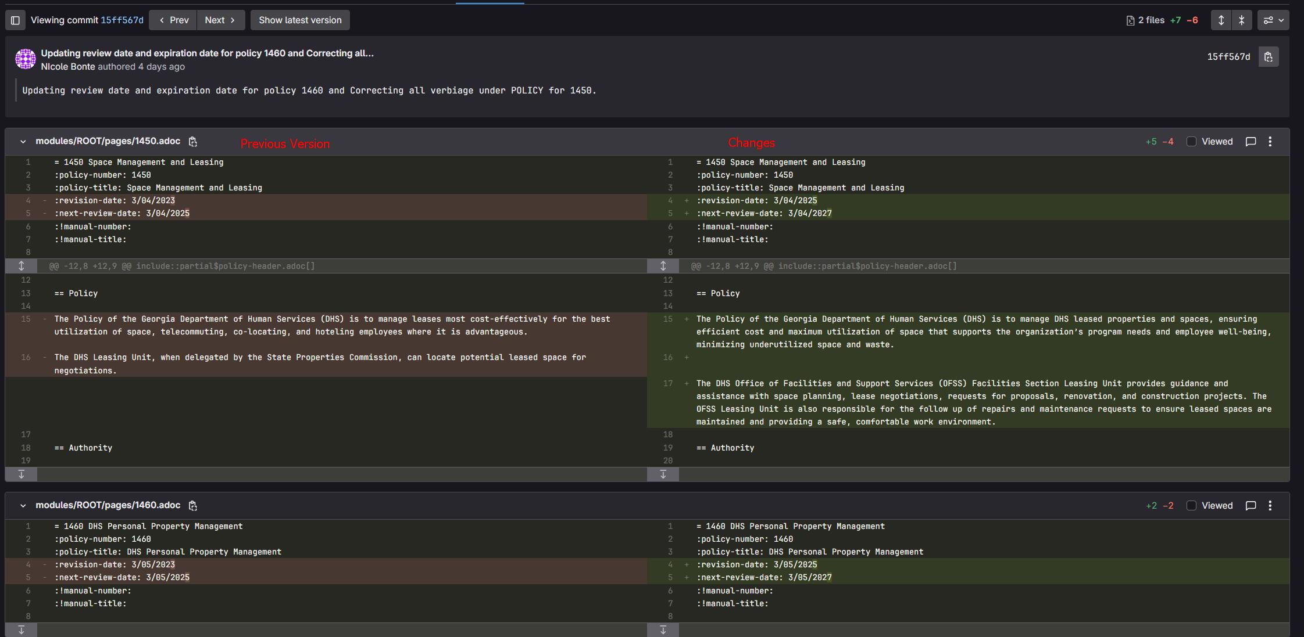This screenshot has height=637, width=1304.
Task: Copy 1460.adoc file path icon
Action: click(x=193, y=506)
